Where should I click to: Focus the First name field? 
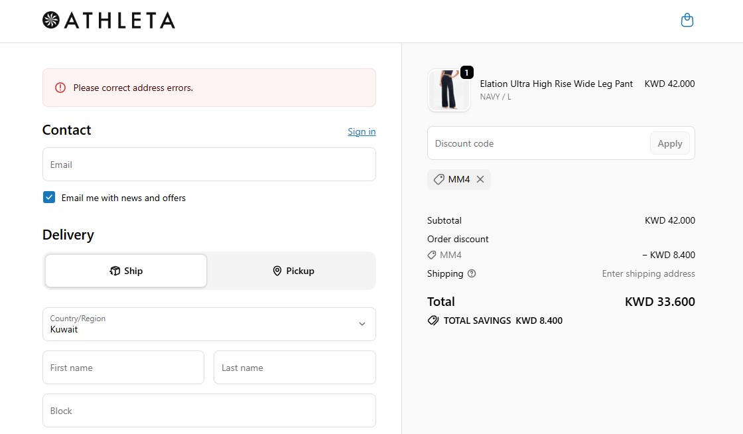[123, 368]
